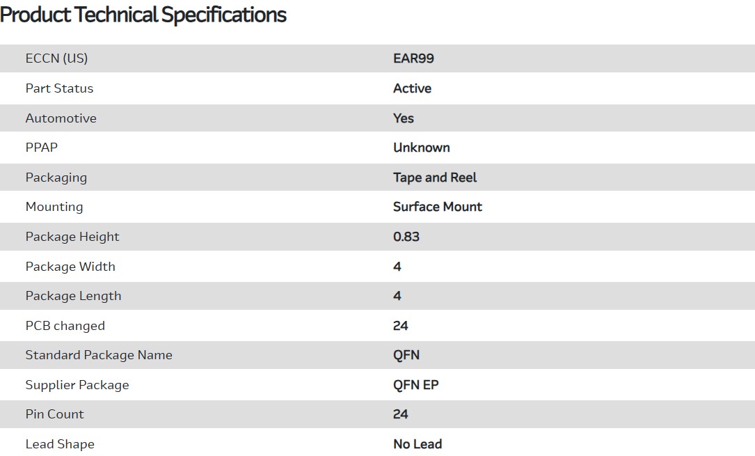Viewport: 755px width, 456px height.
Task: Click the PCB changed label
Action: click(x=65, y=326)
